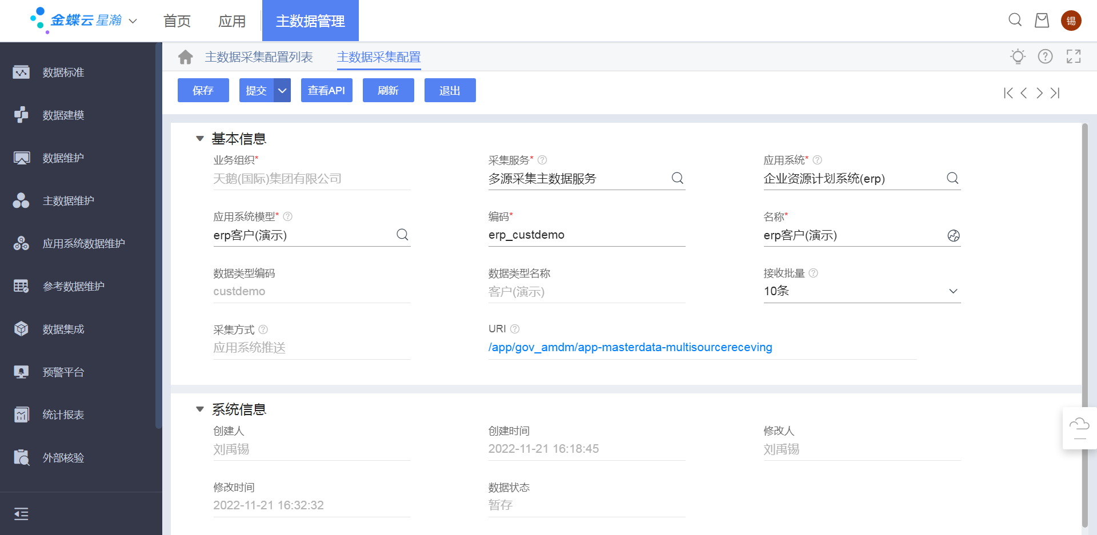Screen dimensions: 1097x535
Task: Select the 主数据采集配置 tab
Action: (379, 57)
